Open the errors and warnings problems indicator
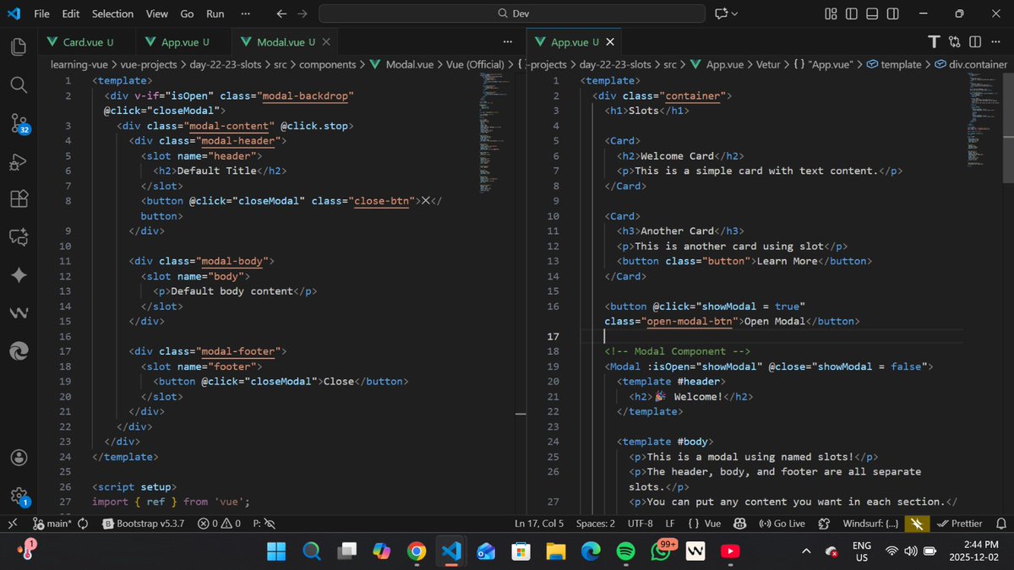Viewport: 1014px width, 570px height. (x=220, y=524)
